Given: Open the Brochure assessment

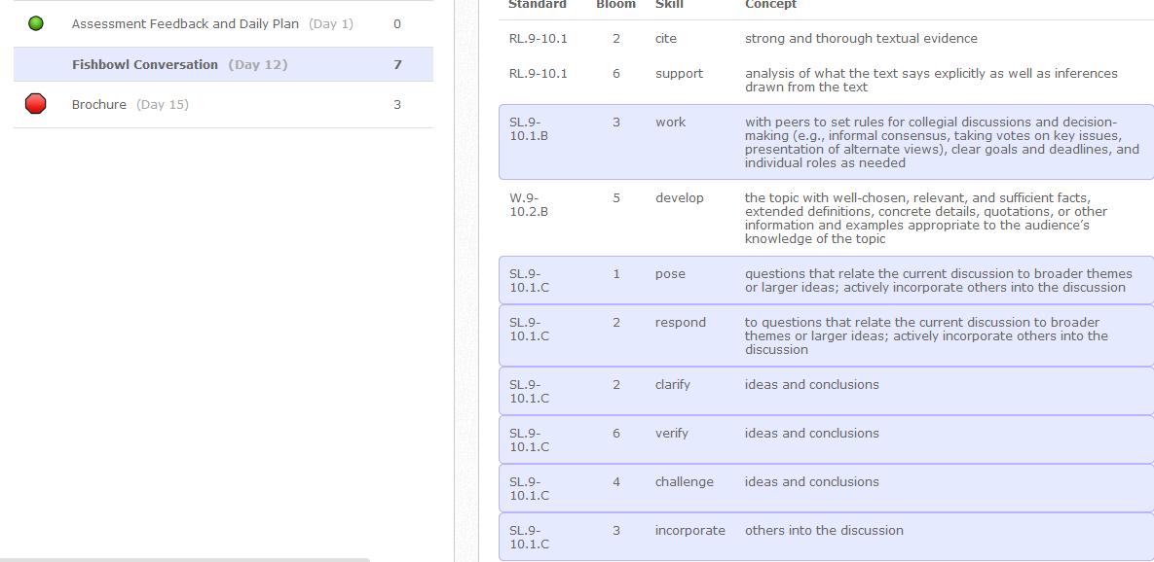Looking at the screenshot, I should (98, 104).
